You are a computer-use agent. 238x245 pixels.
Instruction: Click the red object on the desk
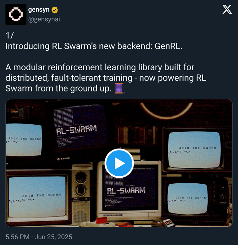click(101, 220)
